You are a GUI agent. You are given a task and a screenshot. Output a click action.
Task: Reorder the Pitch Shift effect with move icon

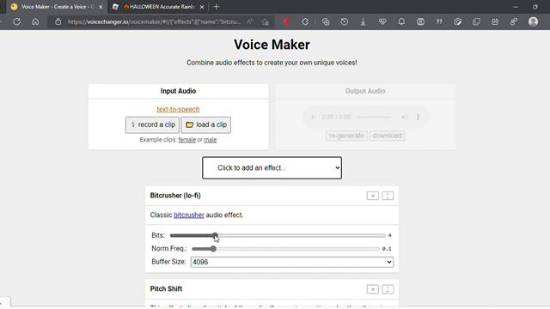pyautogui.click(x=388, y=289)
